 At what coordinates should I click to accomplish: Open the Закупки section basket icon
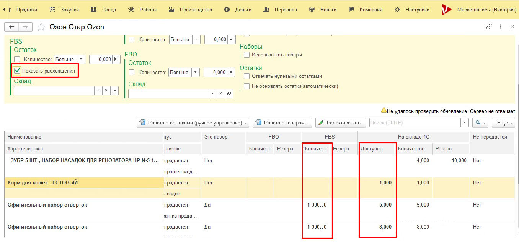(64, 10)
